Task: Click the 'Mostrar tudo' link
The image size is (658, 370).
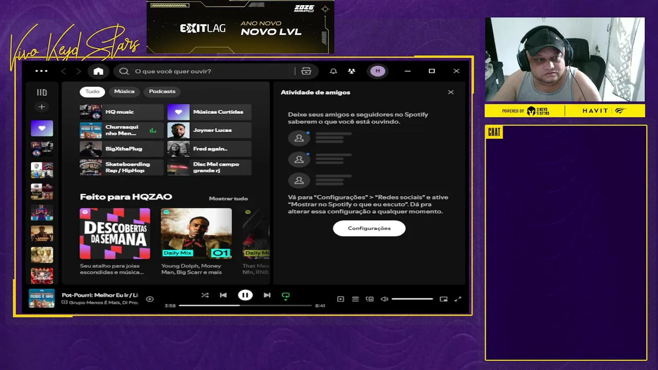Action: coord(228,198)
